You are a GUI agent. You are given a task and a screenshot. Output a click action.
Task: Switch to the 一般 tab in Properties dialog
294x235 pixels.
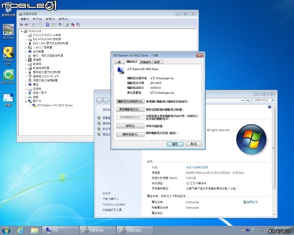[x=119, y=62]
